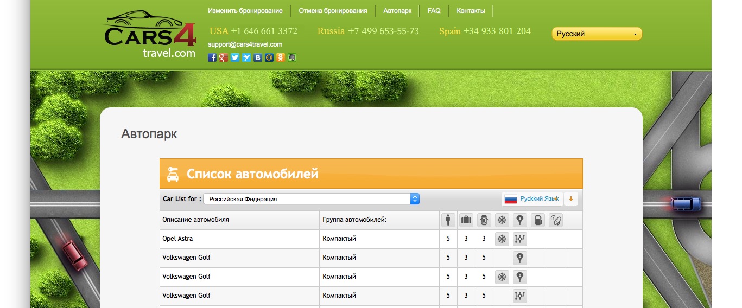Open the VKontakte social icon
Viewport: 742px width, 308px height.
[258, 57]
